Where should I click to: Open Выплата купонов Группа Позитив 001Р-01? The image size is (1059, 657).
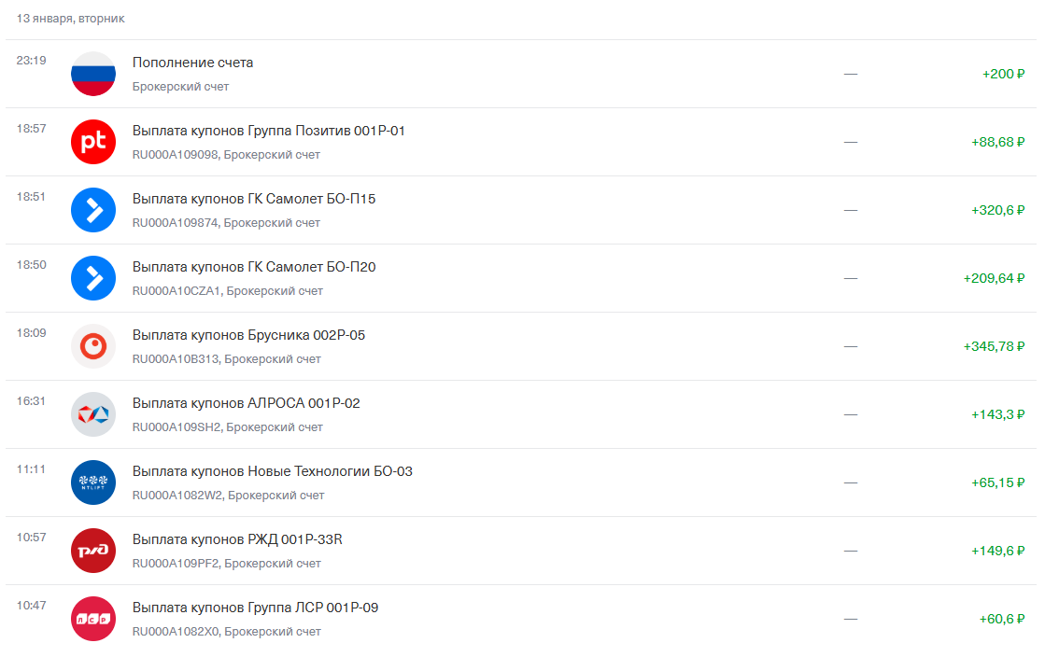tap(521, 142)
